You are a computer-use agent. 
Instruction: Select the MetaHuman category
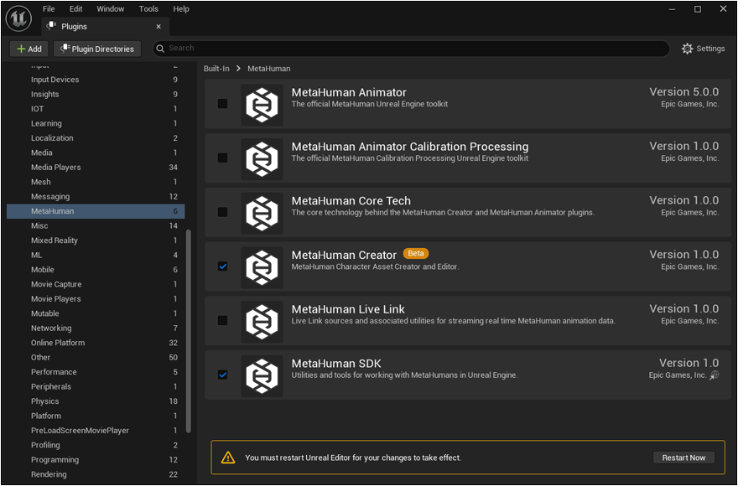(x=96, y=211)
